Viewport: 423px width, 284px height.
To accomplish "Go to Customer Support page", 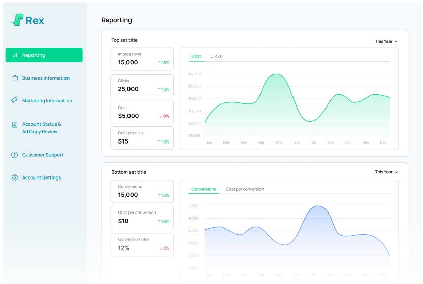I will coord(43,155).
